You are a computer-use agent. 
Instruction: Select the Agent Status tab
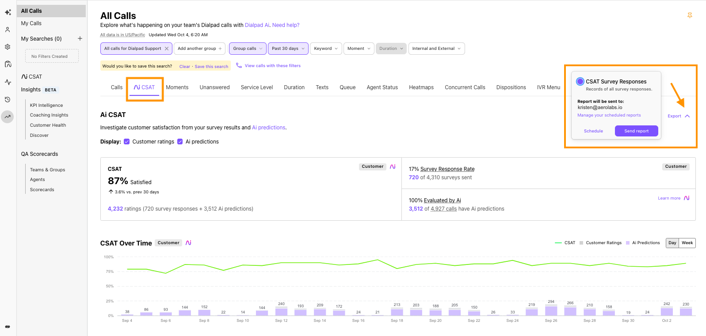point(382,87)
